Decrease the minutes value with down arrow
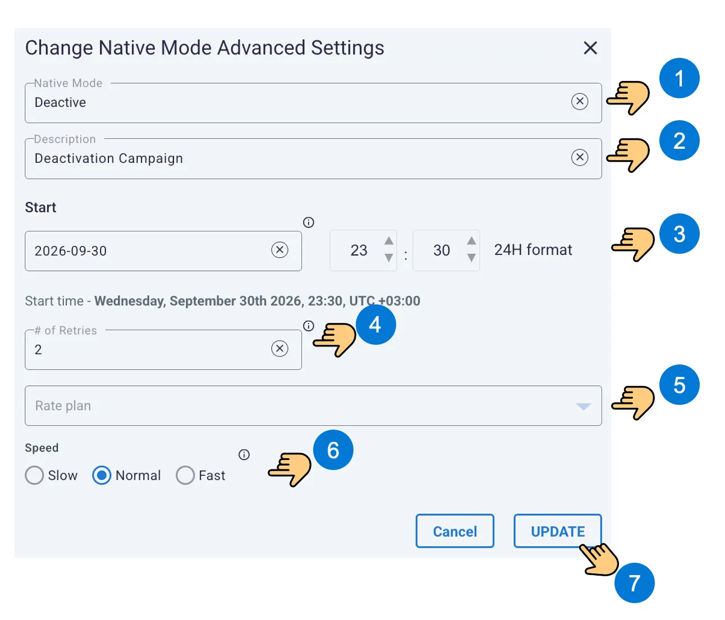Image resolution: width=725 pixels, height=620 pixels. point(471,258)
